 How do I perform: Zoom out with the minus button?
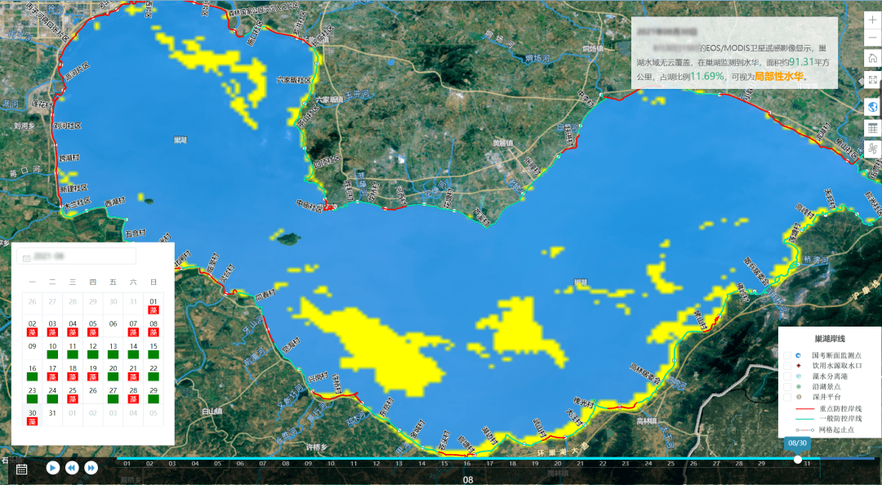coord(872,38)
